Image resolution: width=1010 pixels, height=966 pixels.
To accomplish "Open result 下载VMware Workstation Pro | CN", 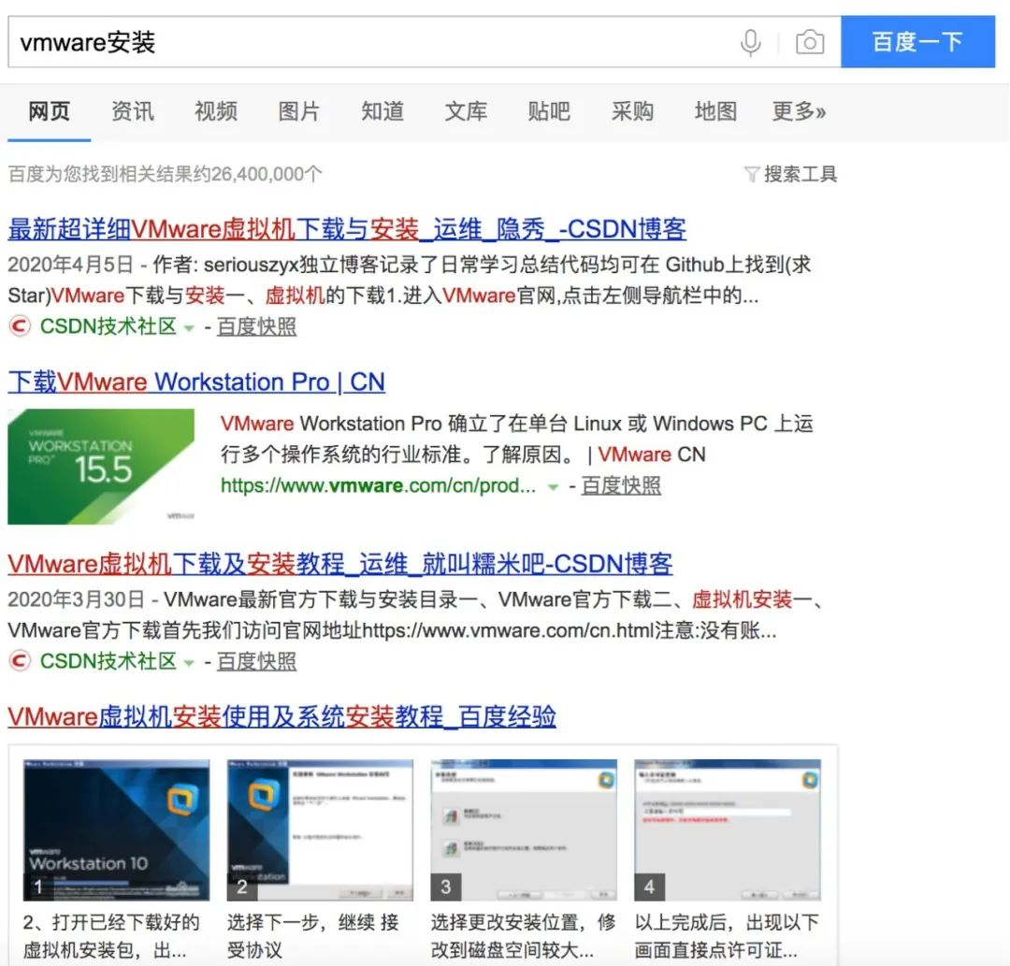I will pos(196,382).
